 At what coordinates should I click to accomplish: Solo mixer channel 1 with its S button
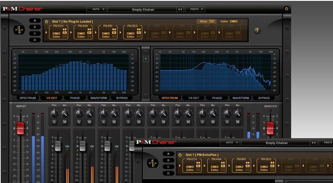point(54,122)
